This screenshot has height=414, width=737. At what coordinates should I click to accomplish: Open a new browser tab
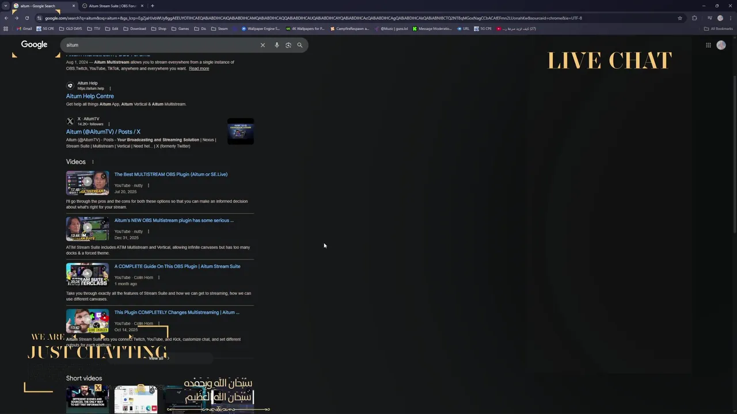[152, 6]
